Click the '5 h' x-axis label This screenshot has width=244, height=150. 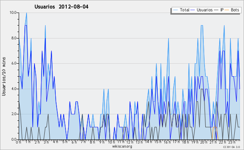click(x=65, y=142)
